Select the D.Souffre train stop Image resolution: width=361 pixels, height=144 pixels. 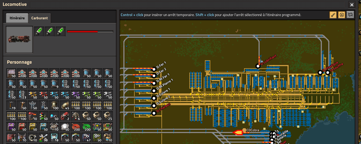[x=327, y=72]
